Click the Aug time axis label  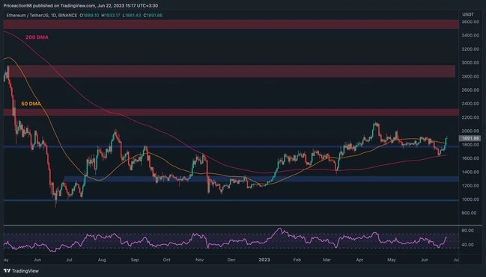click(x=102, y=260)
